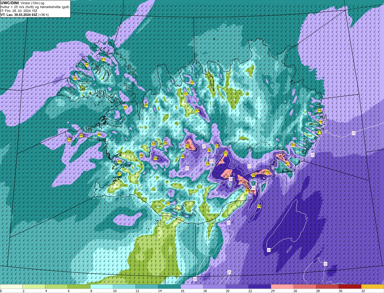Screen dimensions: 384x293
Task: Click the legend scale value 6
Action: coord(68,291)
